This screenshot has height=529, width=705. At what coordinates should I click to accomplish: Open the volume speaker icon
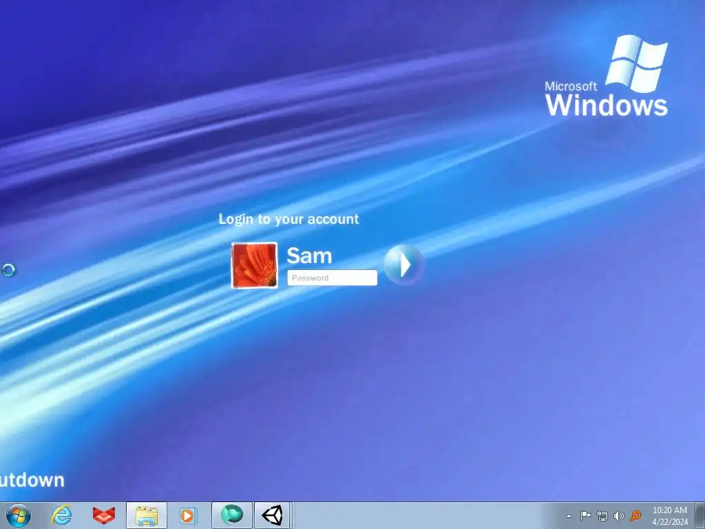pyautogui.click(x=619, y=516)
